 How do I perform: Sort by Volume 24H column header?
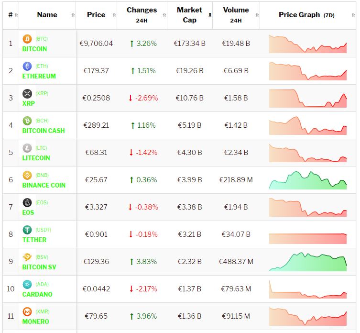point(236,15)
